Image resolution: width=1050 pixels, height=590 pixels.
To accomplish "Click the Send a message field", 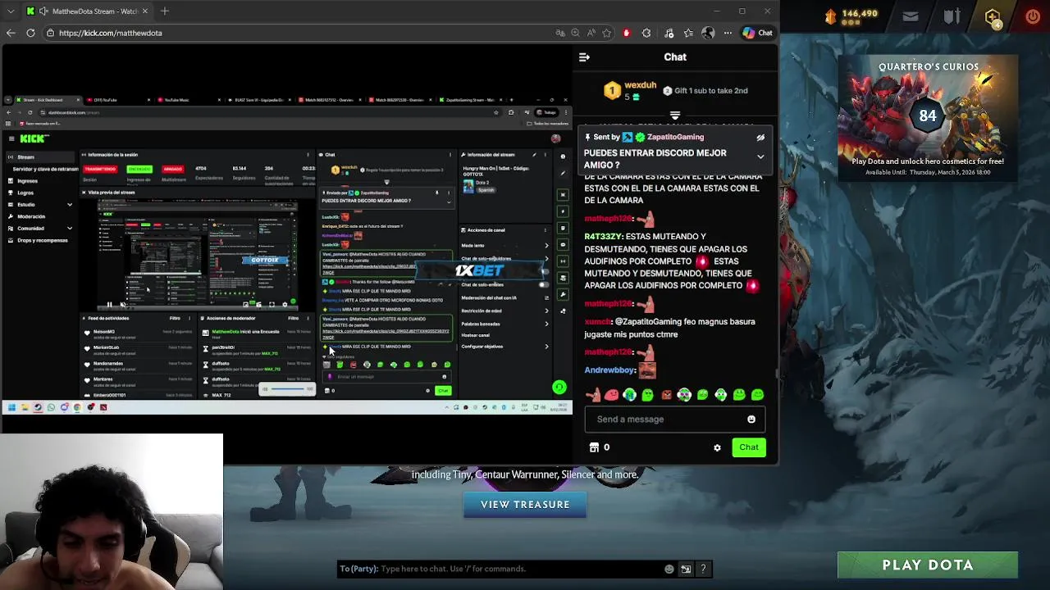I will (x=675, y=420).
